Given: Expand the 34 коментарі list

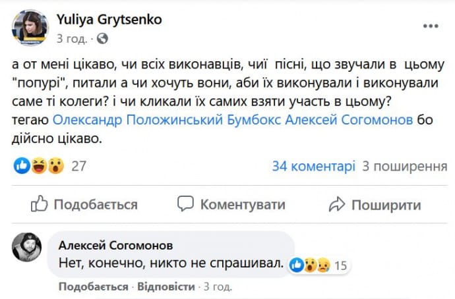Looking at the screenshot, I should [313, 167].
